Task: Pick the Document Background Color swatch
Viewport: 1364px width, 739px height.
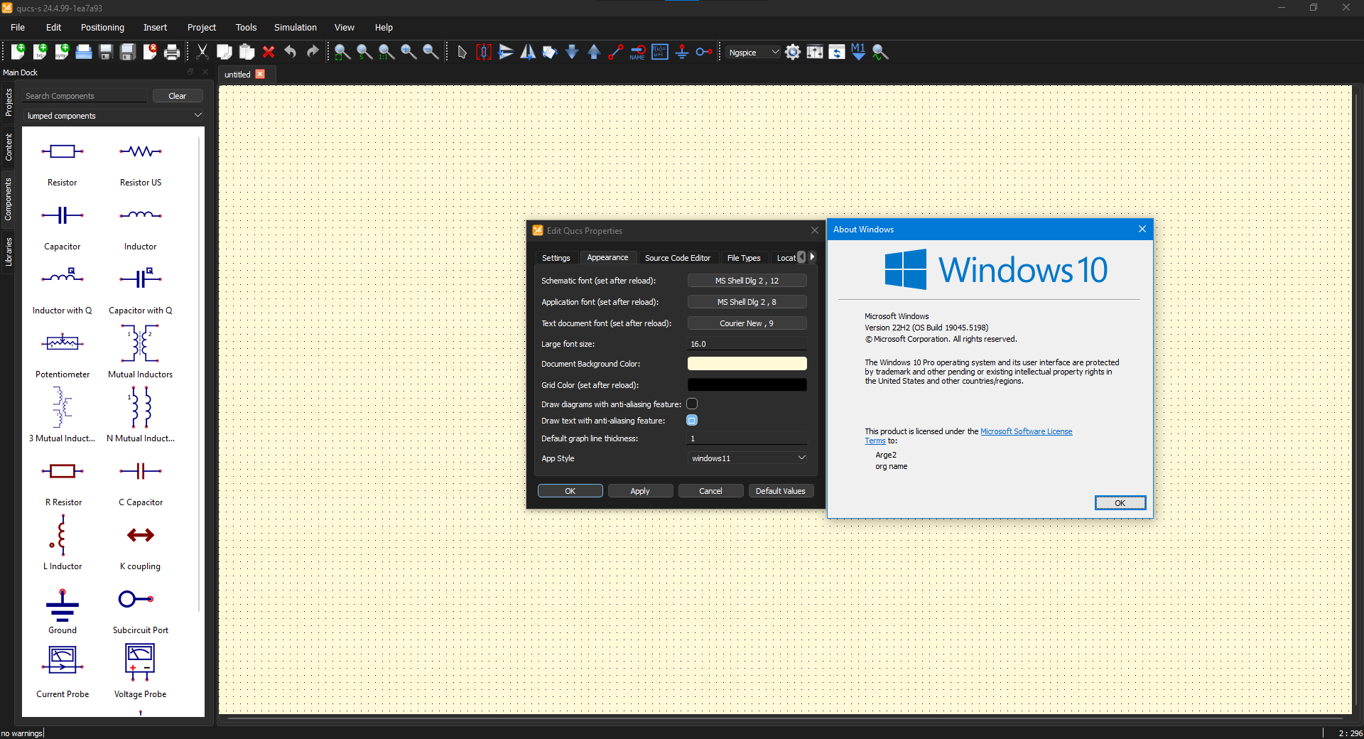Action: (747, 364)
